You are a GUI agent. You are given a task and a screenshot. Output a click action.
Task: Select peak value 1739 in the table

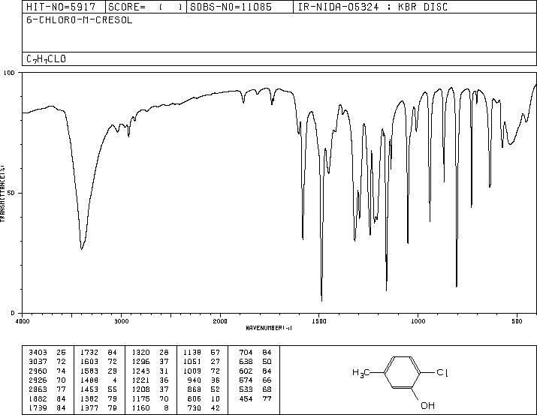[x=38, y=408]
